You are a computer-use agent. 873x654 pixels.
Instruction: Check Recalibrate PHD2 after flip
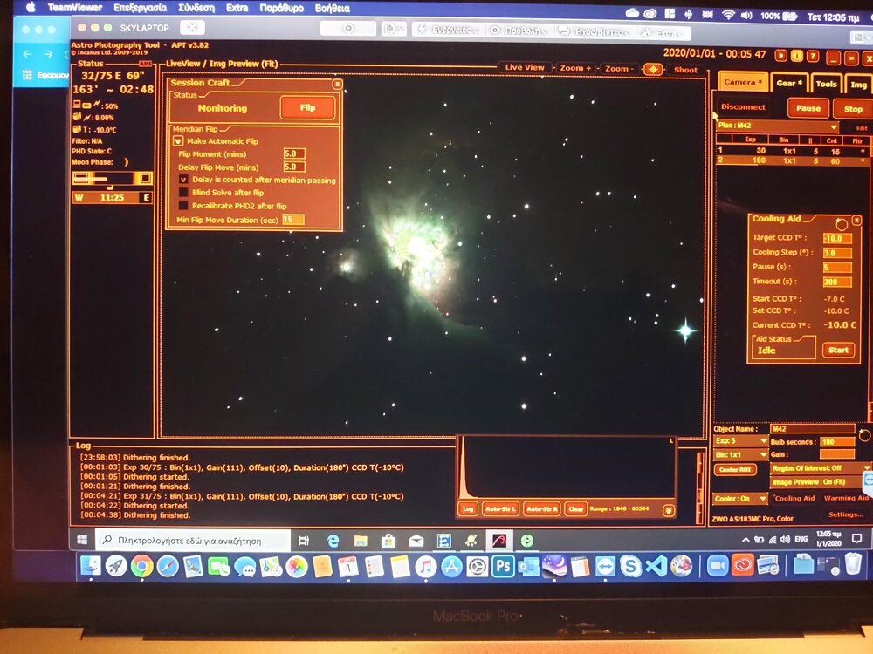tap(183, 206)
